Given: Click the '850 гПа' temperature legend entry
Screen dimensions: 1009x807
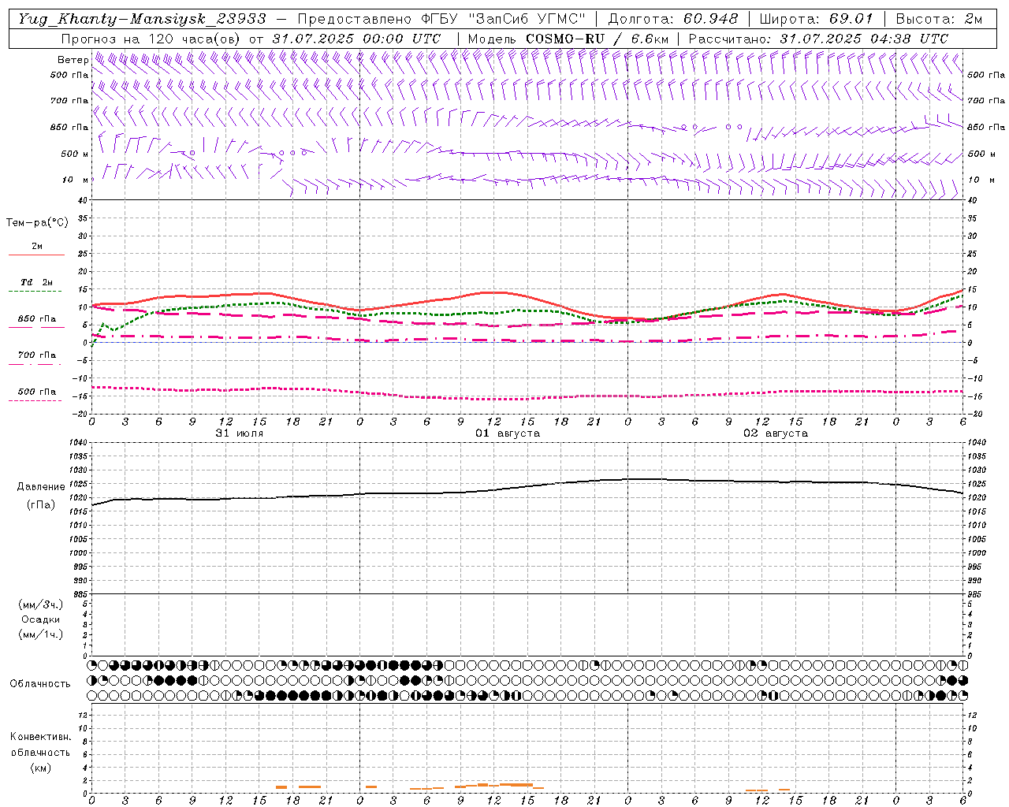Looking at the screenshot, I should tap(37, 319).
